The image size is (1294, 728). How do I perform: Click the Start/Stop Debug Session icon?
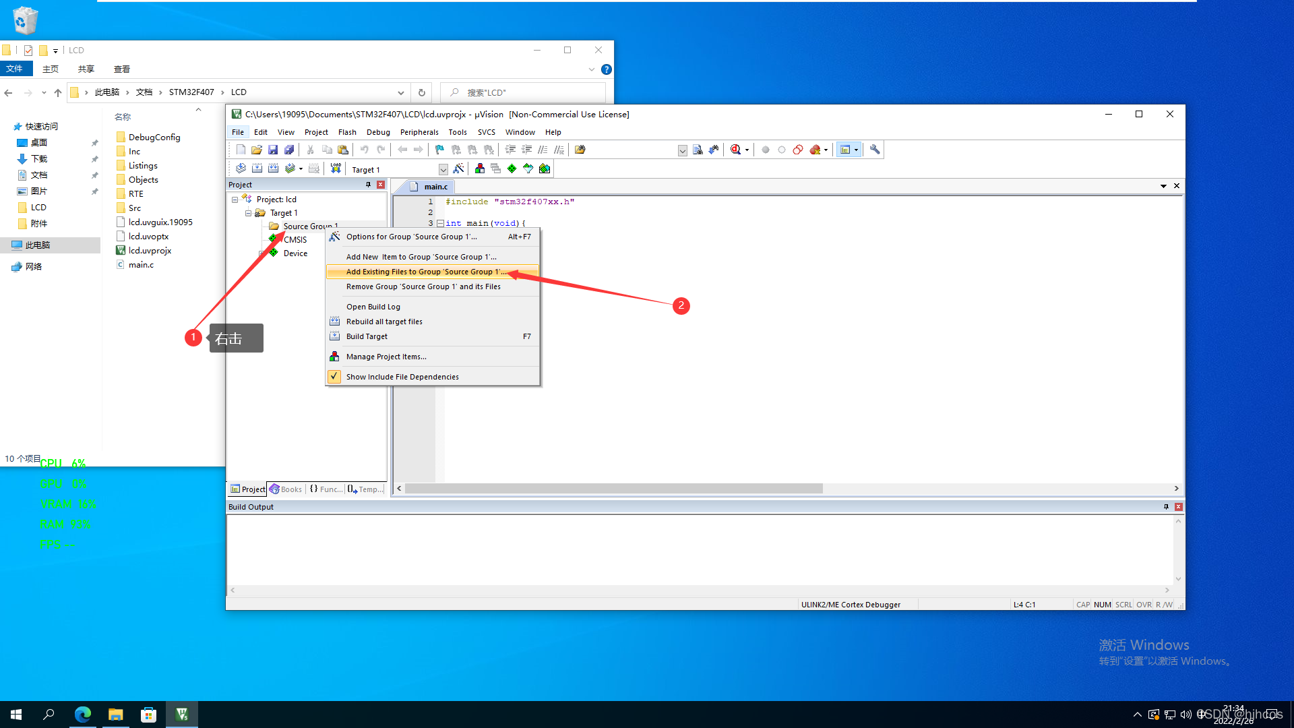click(x=736, y=150)
